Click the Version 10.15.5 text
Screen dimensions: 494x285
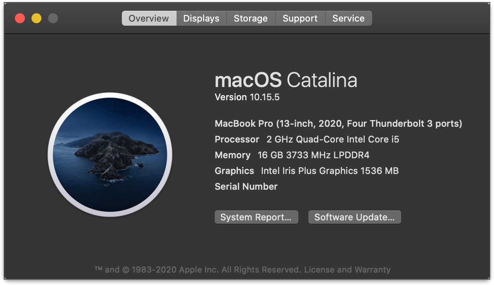[247, 97]
